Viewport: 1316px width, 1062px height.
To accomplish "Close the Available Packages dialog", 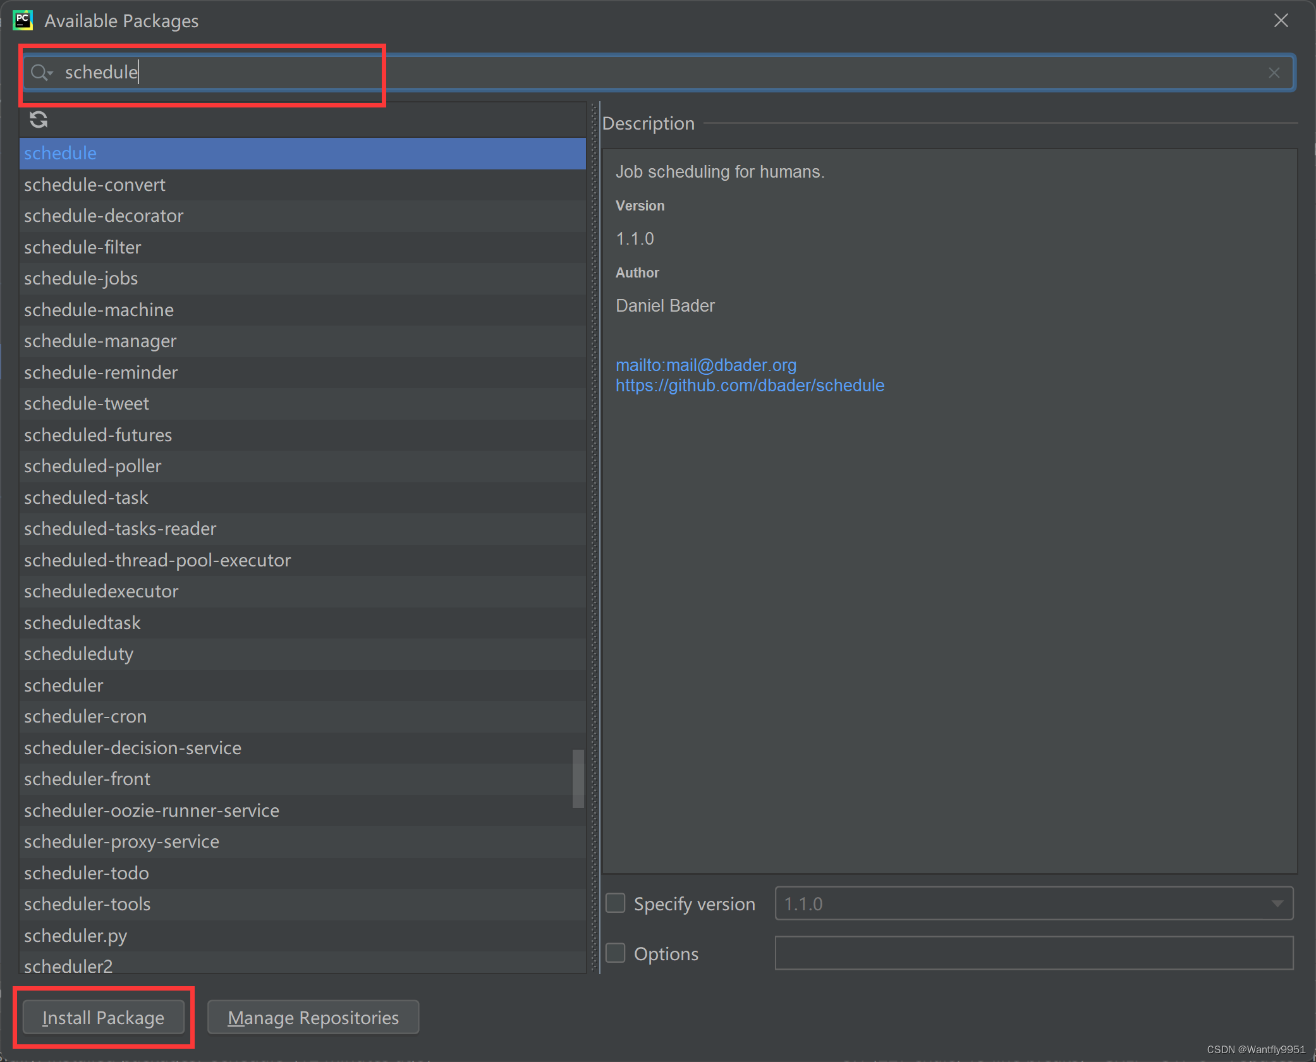I will 1281,20.
